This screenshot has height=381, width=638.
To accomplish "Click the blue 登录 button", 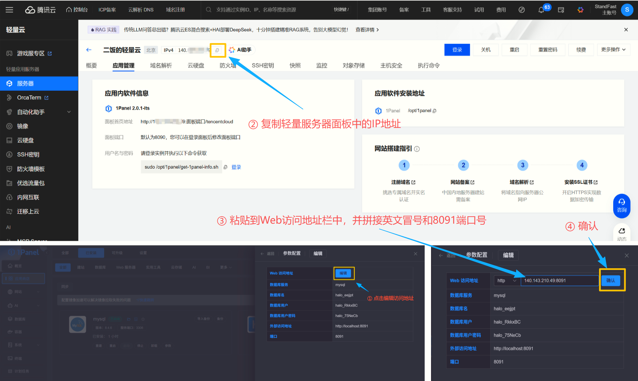I will tap(457, 50).
